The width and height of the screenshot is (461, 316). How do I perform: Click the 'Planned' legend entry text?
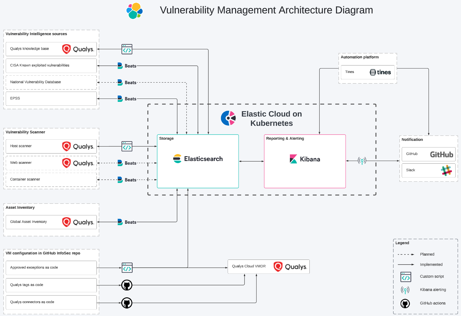pyautogui.click(x=427, y=254)
